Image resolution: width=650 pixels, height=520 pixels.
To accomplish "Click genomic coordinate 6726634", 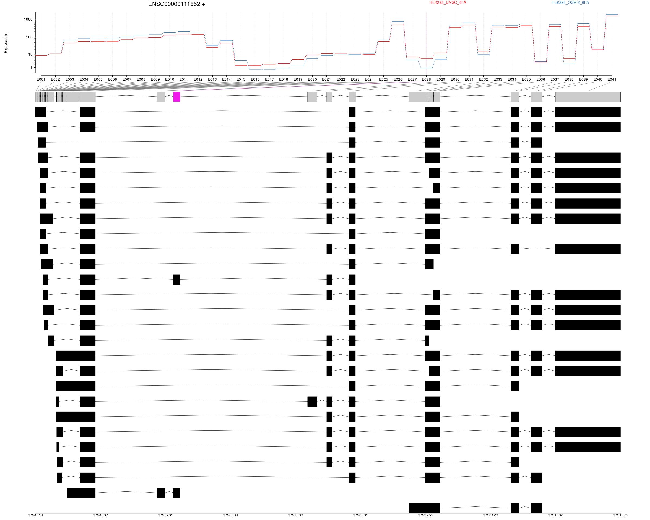I will tap(230, 515).
